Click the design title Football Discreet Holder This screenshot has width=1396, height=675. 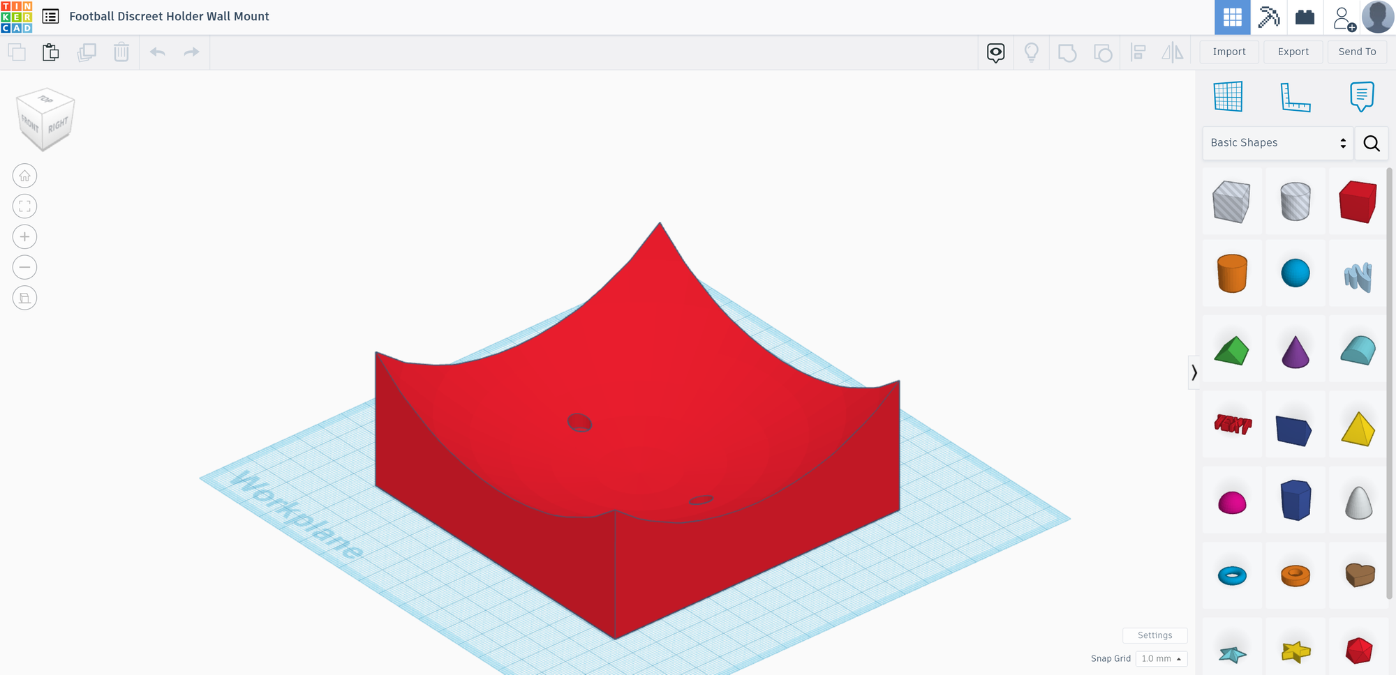pyautogui.click(x=169, y=16)
